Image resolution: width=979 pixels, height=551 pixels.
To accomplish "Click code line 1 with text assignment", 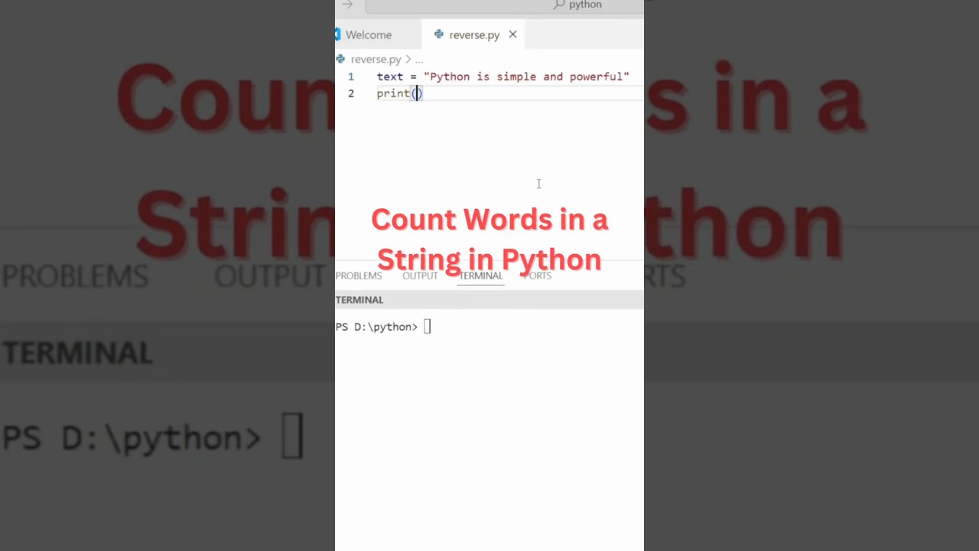I will coord(503,77).
